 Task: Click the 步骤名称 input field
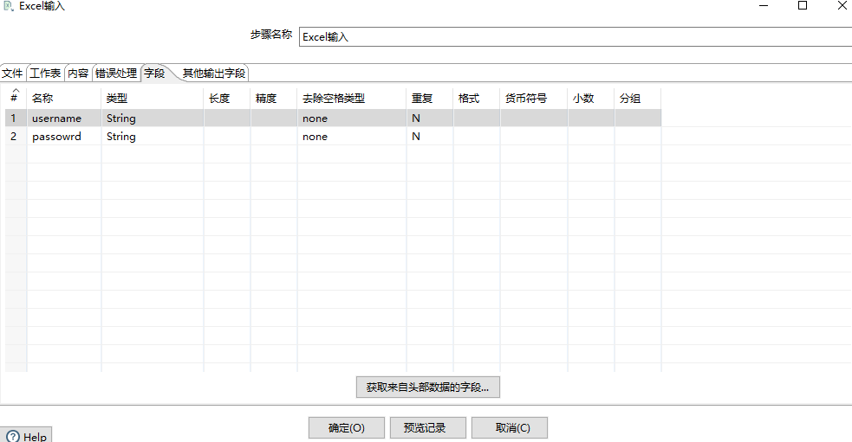[576, 37]
